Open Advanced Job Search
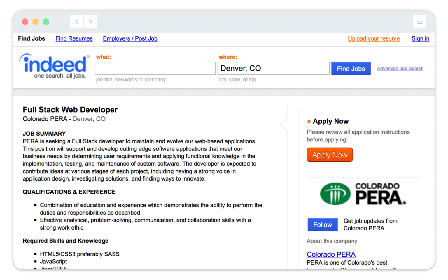 [x=400, y=68]
